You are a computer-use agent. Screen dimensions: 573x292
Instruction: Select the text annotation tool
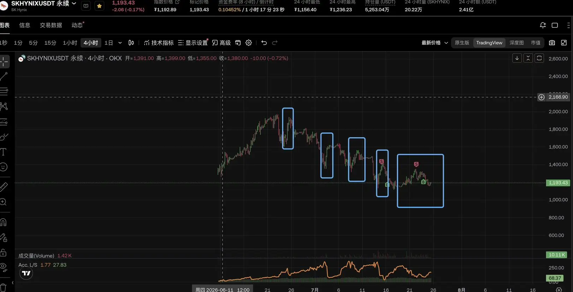coord(3,152)
